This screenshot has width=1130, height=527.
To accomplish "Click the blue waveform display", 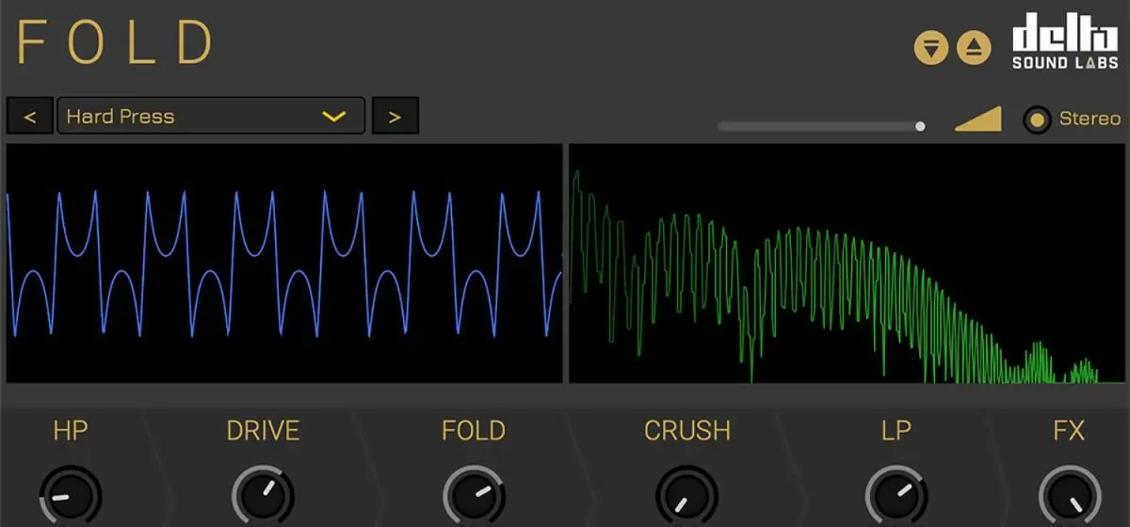I will (284, 263).
